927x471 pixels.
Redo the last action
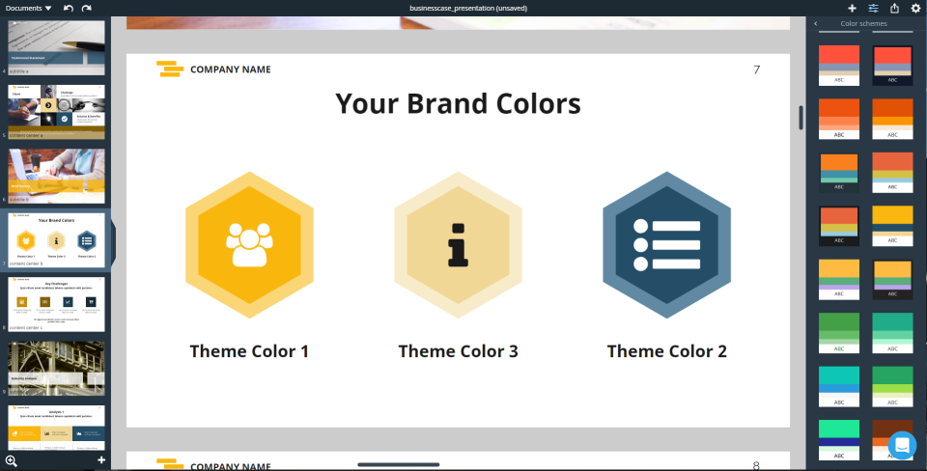point(86,9)
